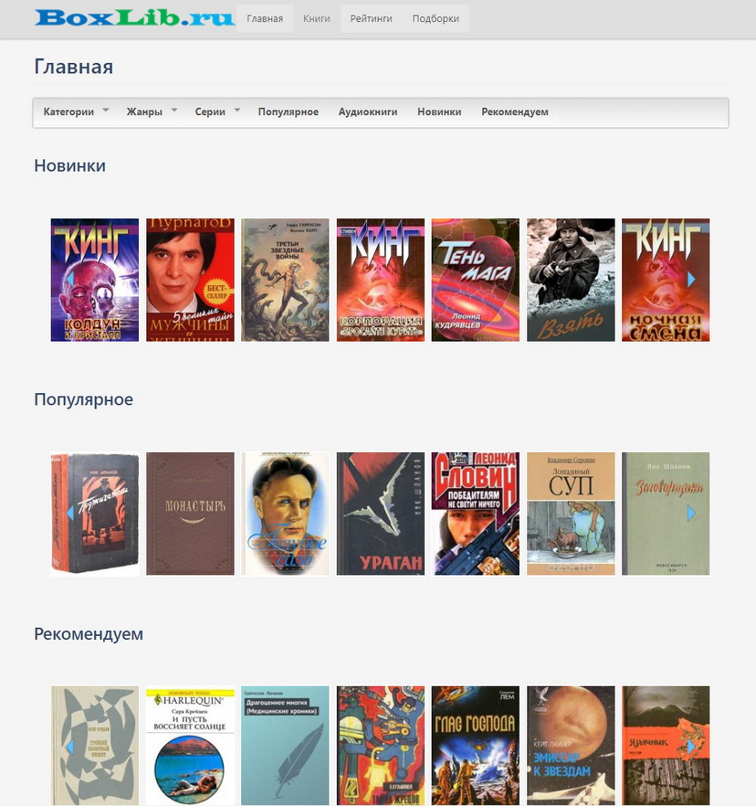Click left arrow in Рекомендуем carousel

[x=69, y=747]
